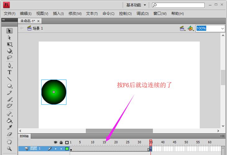Click frame number 15 on timeline ruler

104,142
